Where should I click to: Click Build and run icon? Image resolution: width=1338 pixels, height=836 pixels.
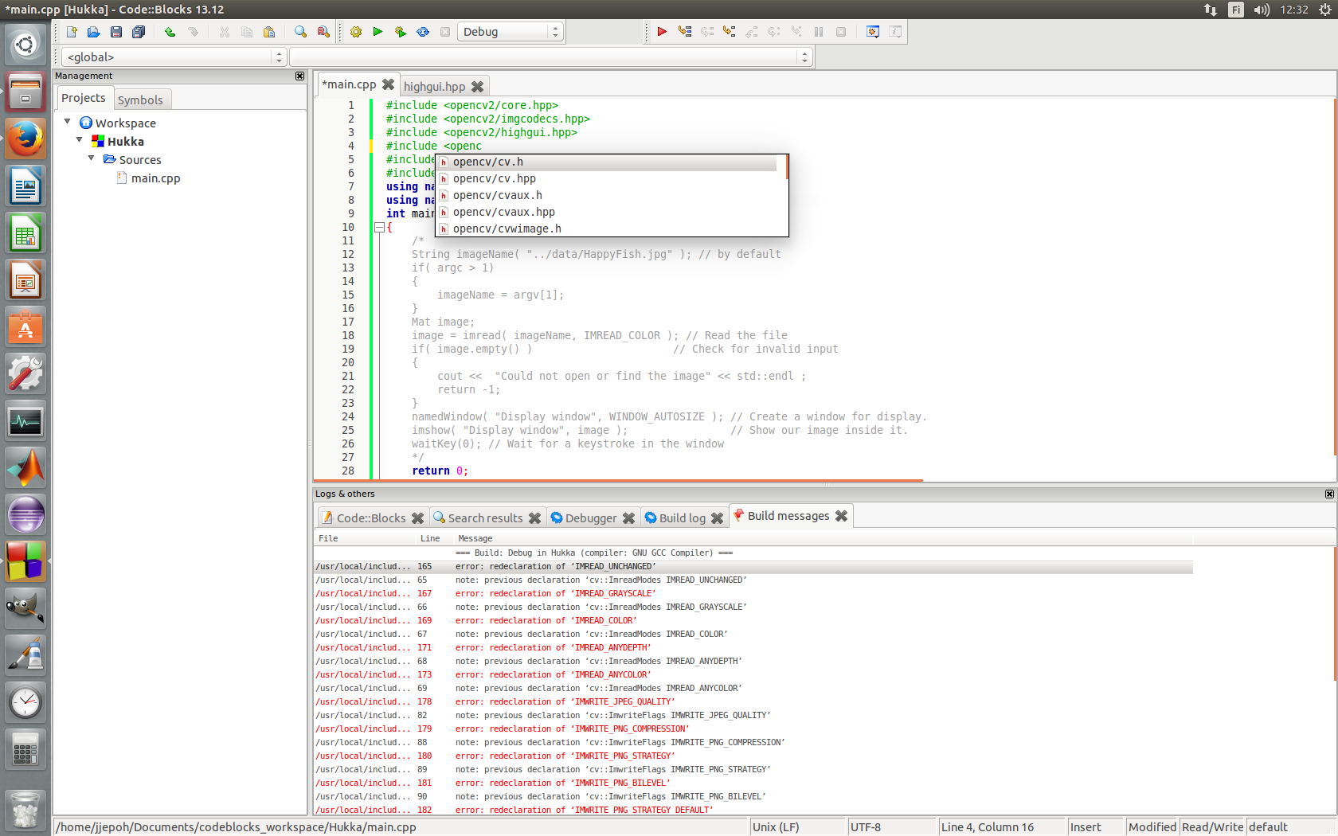tap(401, 32)
